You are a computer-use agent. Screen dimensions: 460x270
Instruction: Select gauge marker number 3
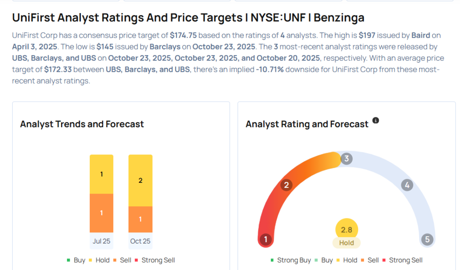pyautogui.click(x=346, y=159)
